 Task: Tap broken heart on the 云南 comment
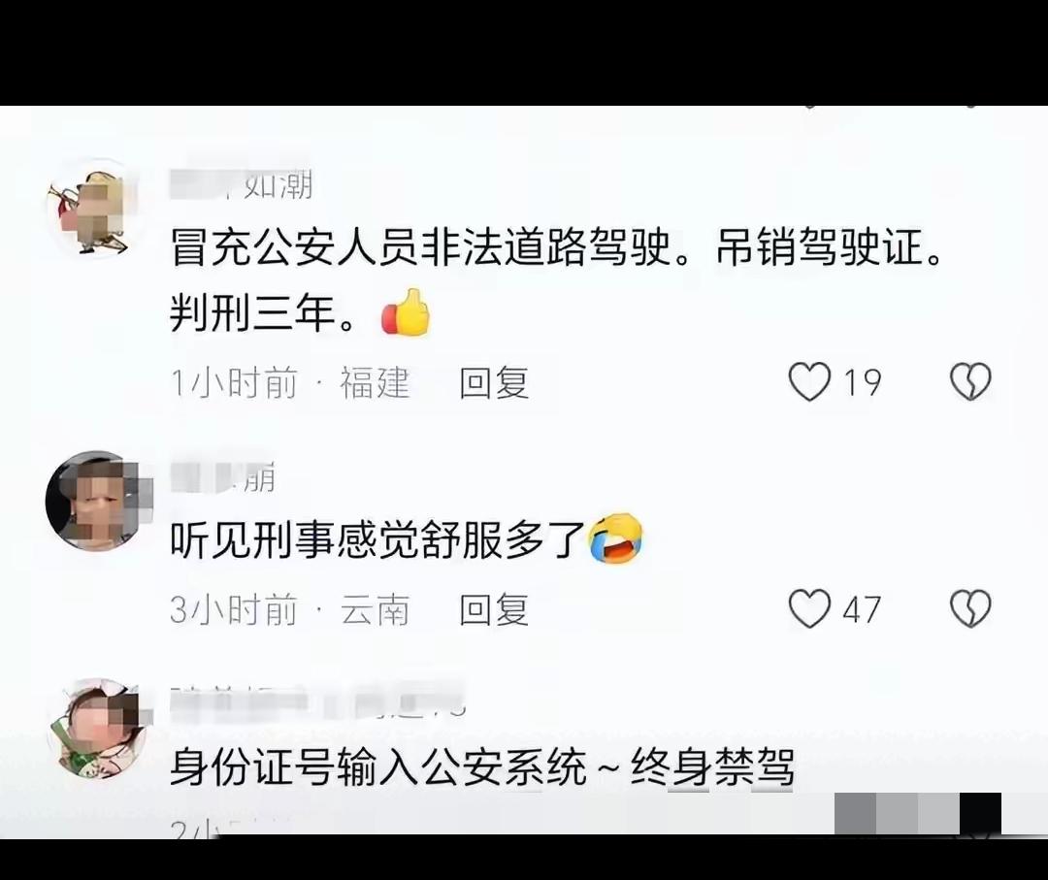pos(970,608)
